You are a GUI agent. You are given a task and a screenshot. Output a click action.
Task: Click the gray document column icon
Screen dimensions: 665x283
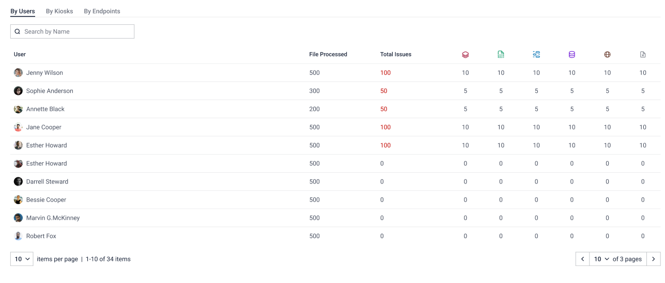click(643, 54)
